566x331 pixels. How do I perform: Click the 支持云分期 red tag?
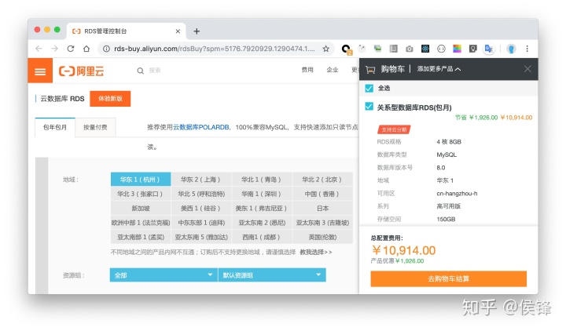pyautogui.click(x=394, y=129)
